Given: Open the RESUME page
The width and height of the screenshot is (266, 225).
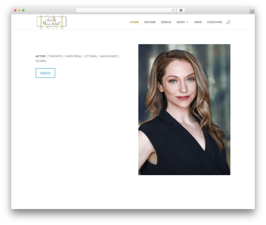Looking at the screenshot, I should pyautogui.click(x=150, y=22).
